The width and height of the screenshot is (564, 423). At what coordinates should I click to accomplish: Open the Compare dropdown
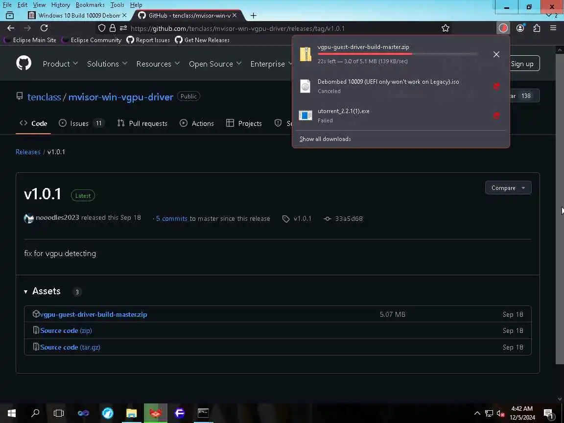(508, 188)
